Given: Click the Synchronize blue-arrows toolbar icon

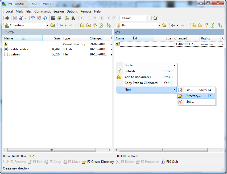Looking at the screenshot, I should pyautogui.click(x=44, y=18).
